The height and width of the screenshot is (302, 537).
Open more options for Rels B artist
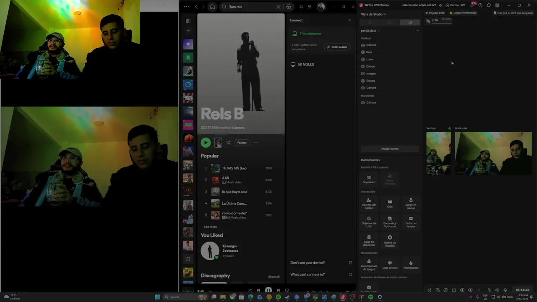(255, 143)
